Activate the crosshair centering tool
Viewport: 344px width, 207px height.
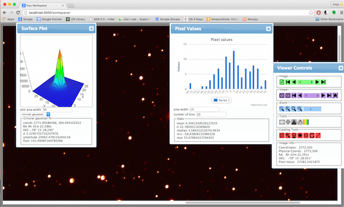(x=289, y=122)
